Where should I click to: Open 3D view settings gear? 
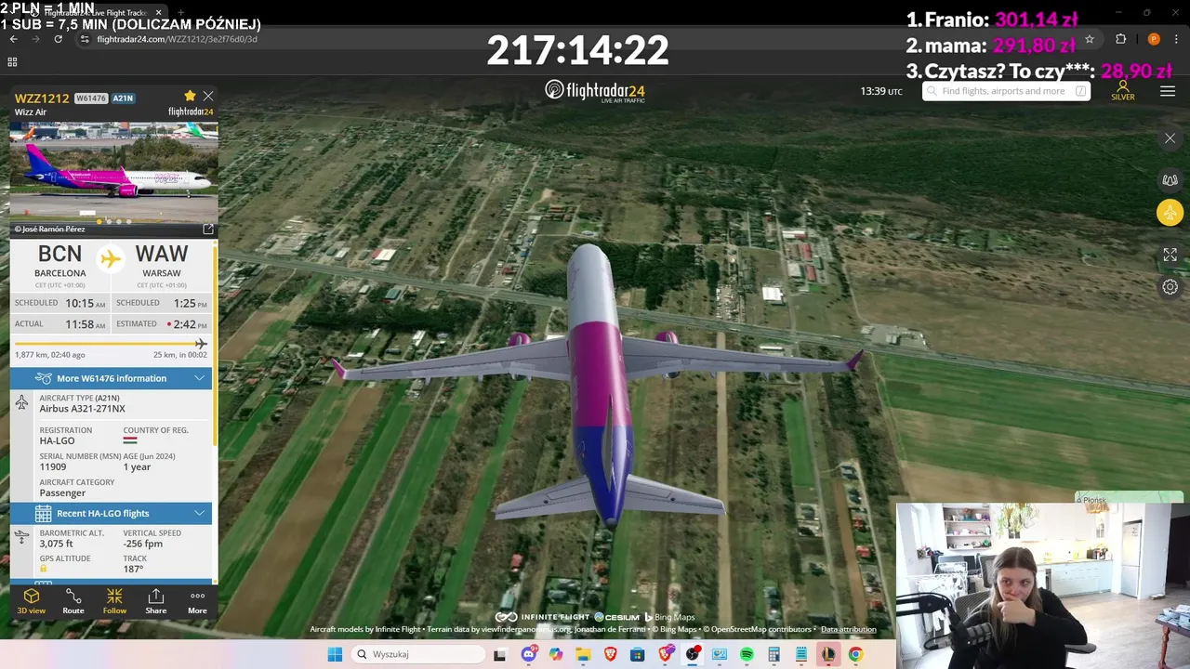1170,287
